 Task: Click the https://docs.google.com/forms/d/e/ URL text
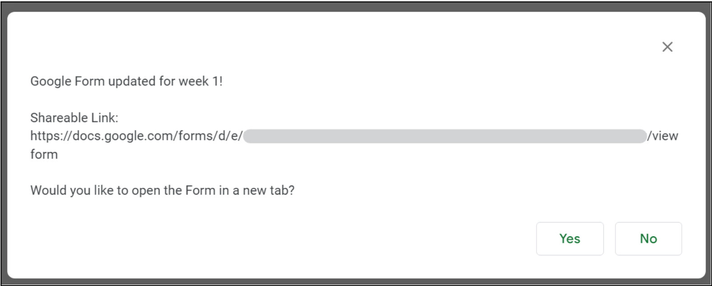click(x=136, y=136)
